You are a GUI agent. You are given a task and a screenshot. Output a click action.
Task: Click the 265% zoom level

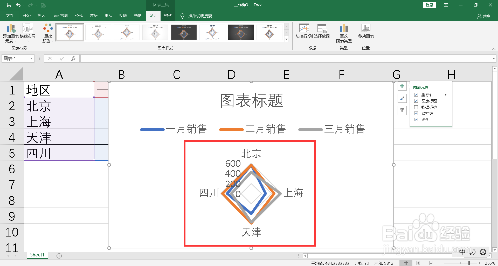pos(490,263)
